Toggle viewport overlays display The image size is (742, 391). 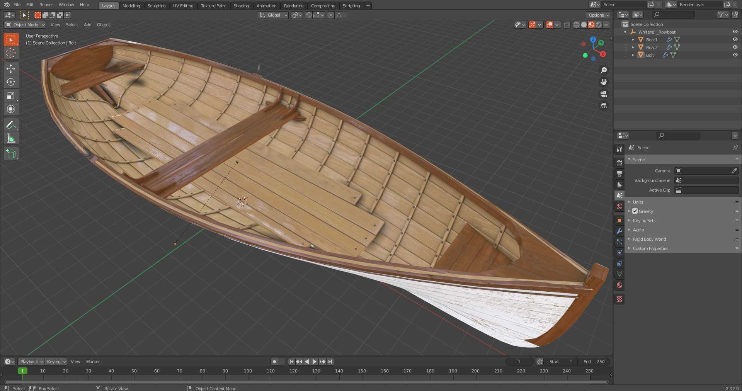pyautogui.click(x=550, y=25)
